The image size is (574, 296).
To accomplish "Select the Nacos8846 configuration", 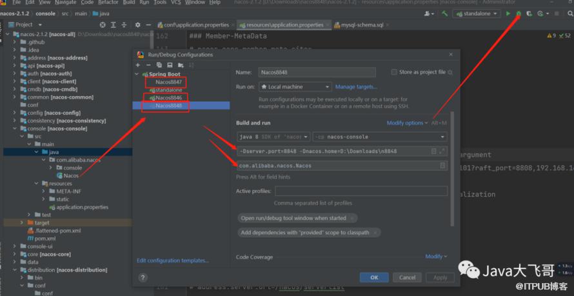I will tap(168, 97).
